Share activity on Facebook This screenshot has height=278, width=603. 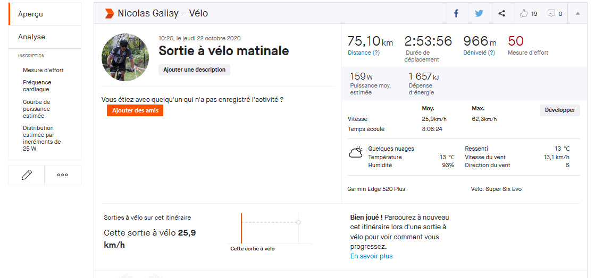[456, 14]
